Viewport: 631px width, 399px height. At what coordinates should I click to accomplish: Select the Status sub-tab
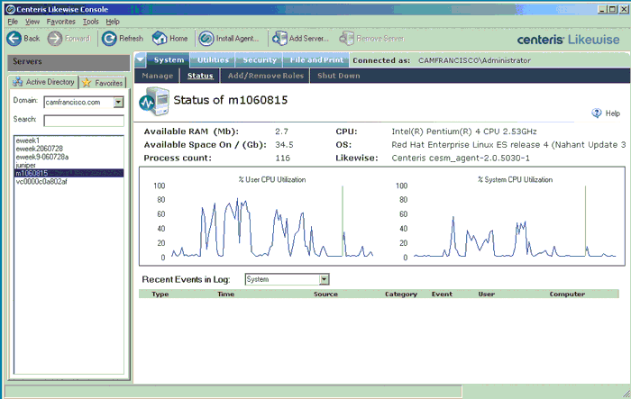tap(200, 76)
